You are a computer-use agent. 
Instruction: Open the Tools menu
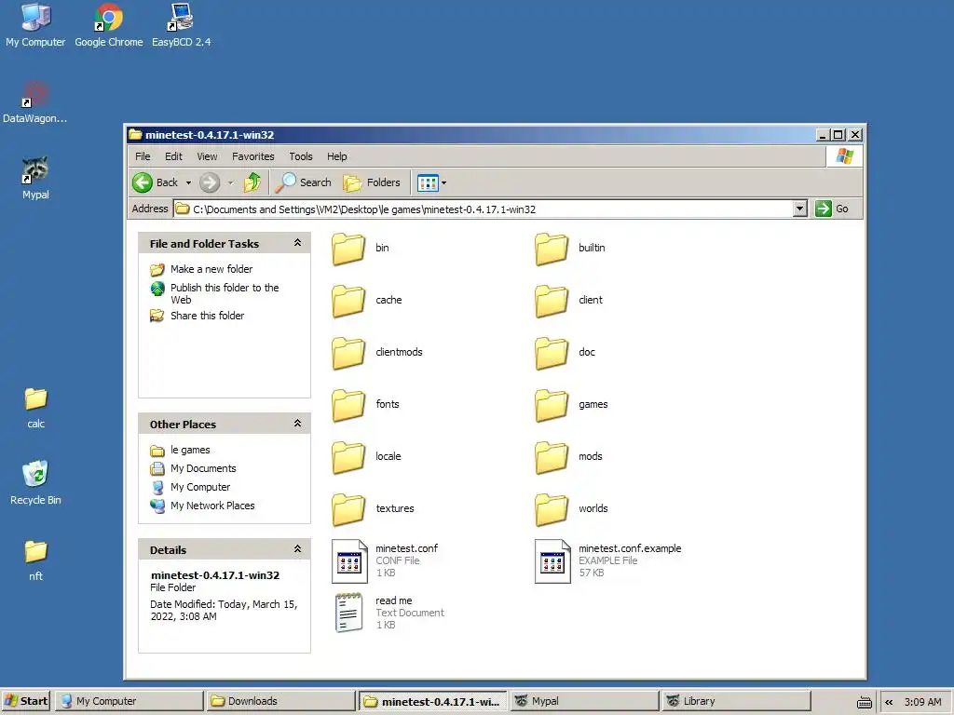301,156
